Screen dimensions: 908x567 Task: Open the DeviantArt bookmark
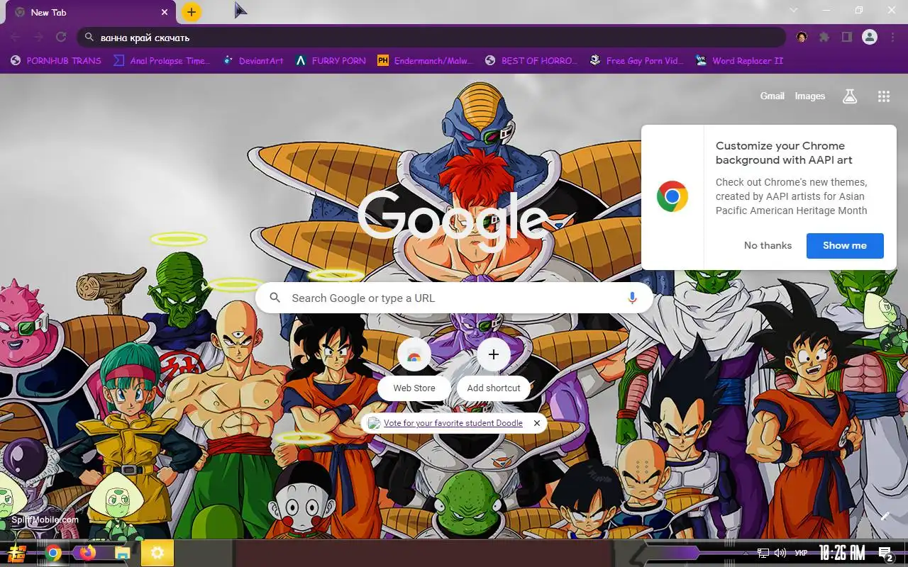tap(253, 61)
